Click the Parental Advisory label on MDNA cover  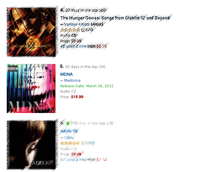[12, 69]
